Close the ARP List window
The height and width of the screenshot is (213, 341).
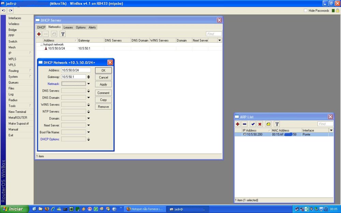[x=330, y=117]
